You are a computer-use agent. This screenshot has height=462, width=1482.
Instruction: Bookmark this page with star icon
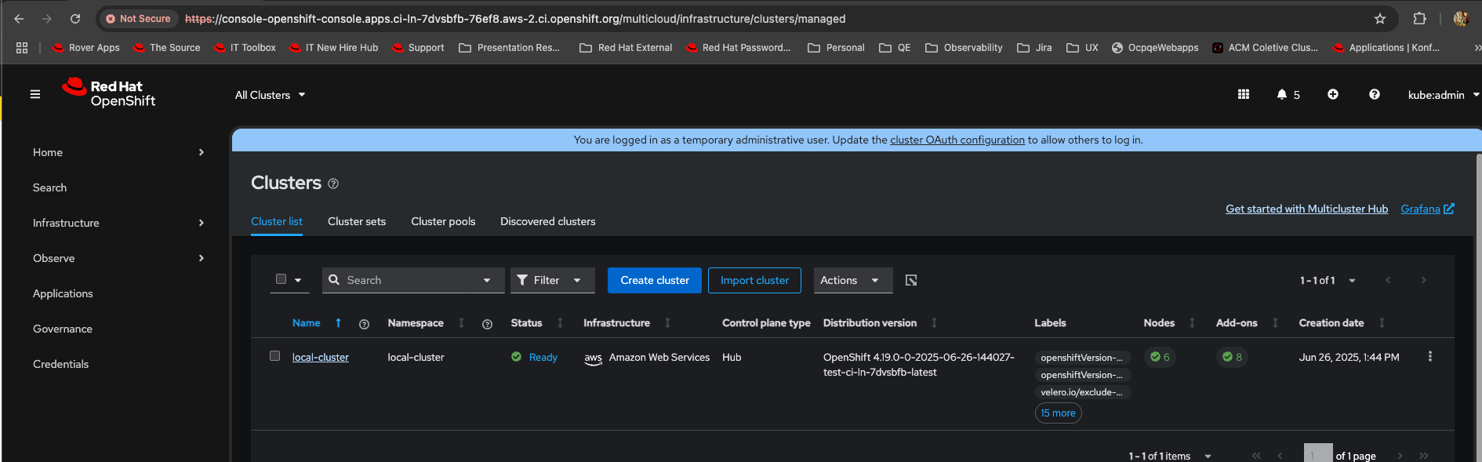[1380, 19]
